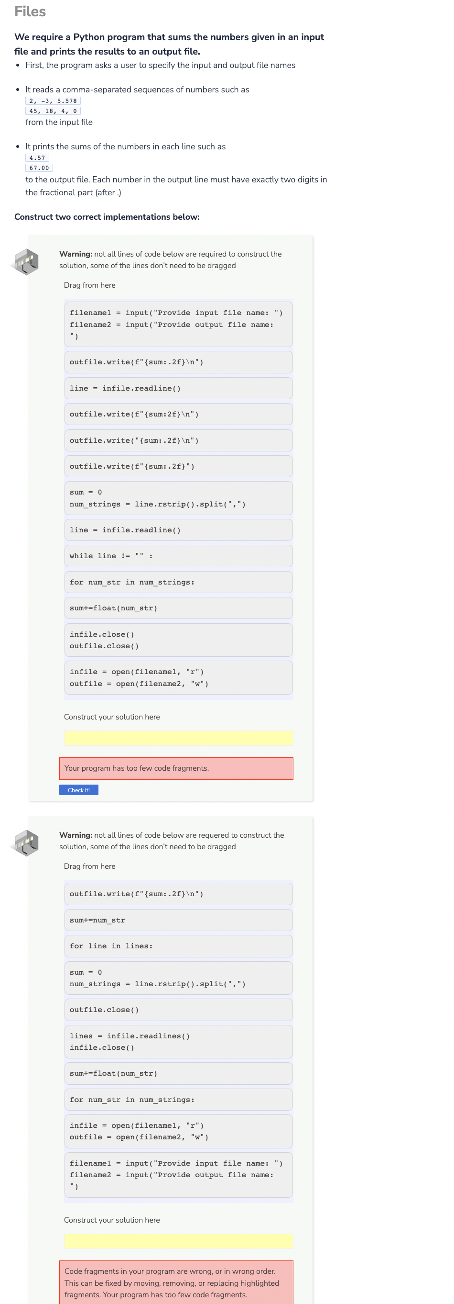Click the 'It prints the sums of the numbers' bullet
The image size is (454, 1304).
pos(126,147)
